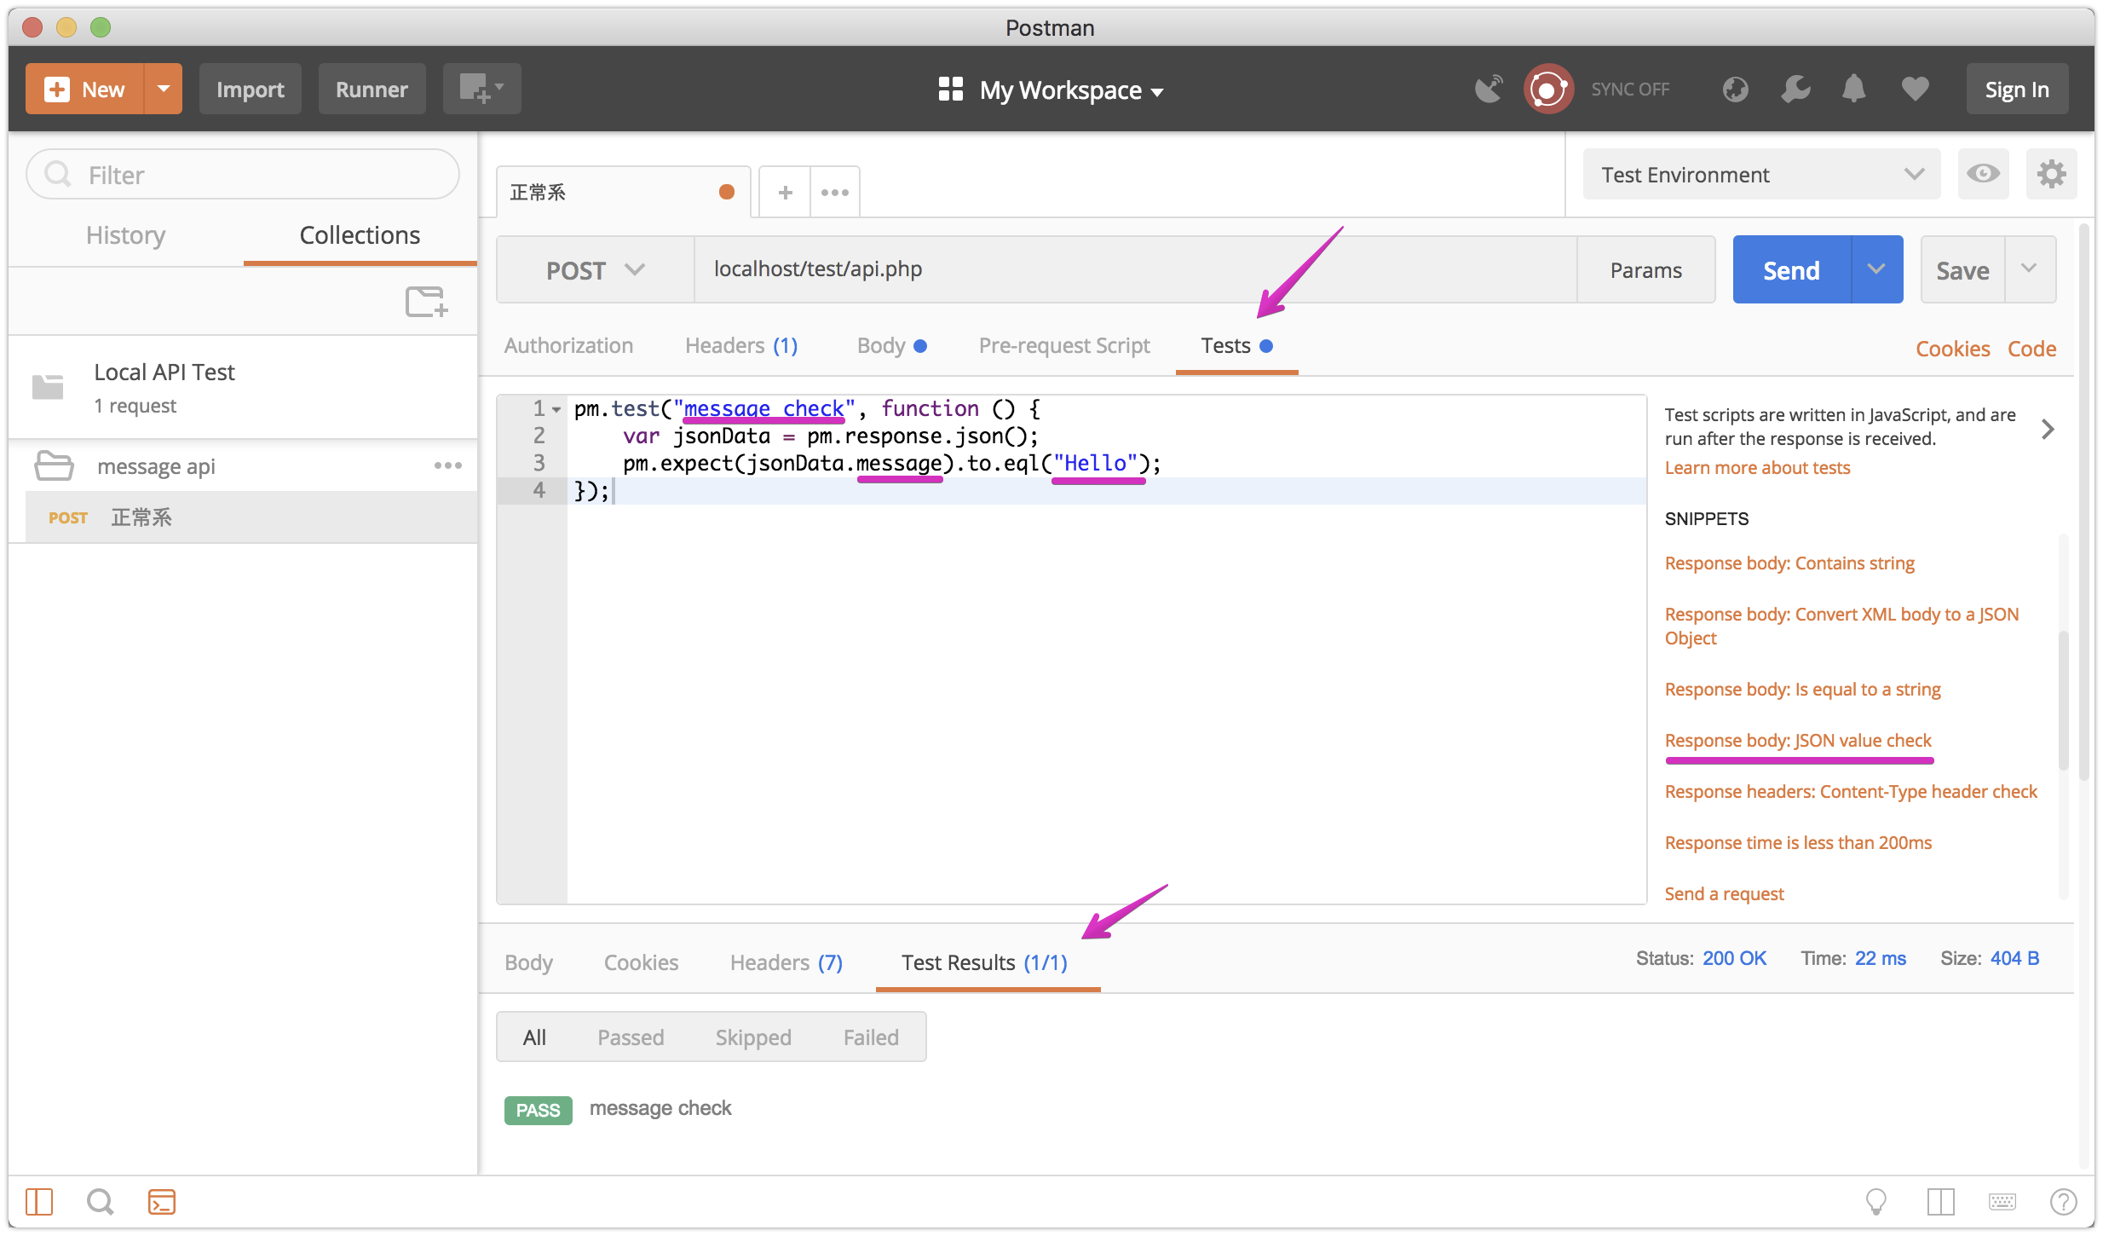Click the new collection folder icon
Screen dimensions: 2103x1236
tap(426, 302)
